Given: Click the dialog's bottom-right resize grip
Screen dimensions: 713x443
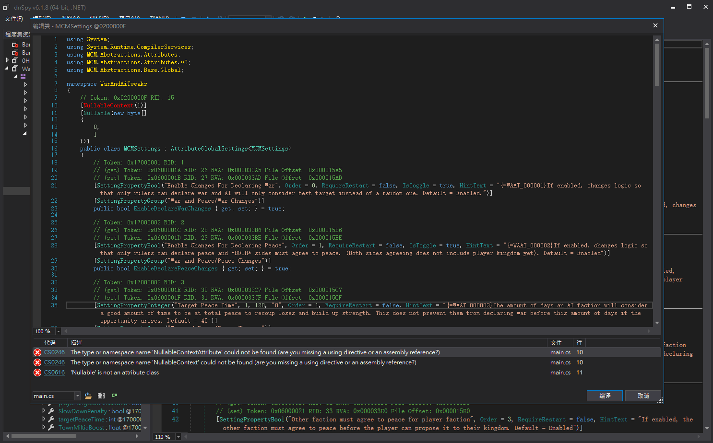Looking at the screenshot, I should [x=660, y=400].
